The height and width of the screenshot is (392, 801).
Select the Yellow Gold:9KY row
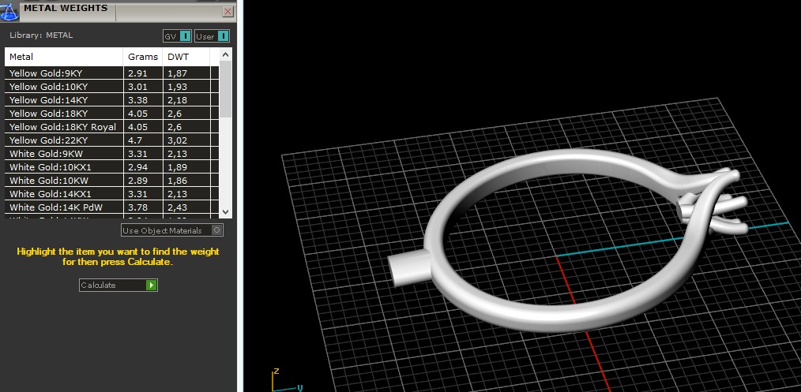[x=112, y=73]
